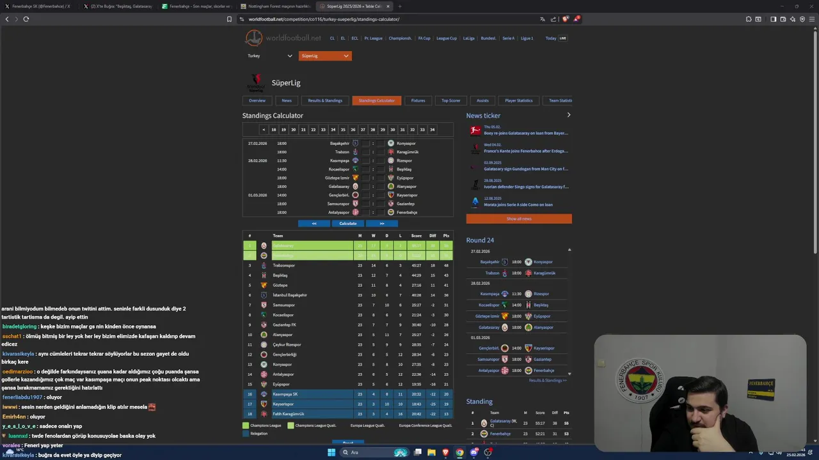
Task: Click the Windows taskbar search box 'Ara'
Action: [x=375, y=452]
